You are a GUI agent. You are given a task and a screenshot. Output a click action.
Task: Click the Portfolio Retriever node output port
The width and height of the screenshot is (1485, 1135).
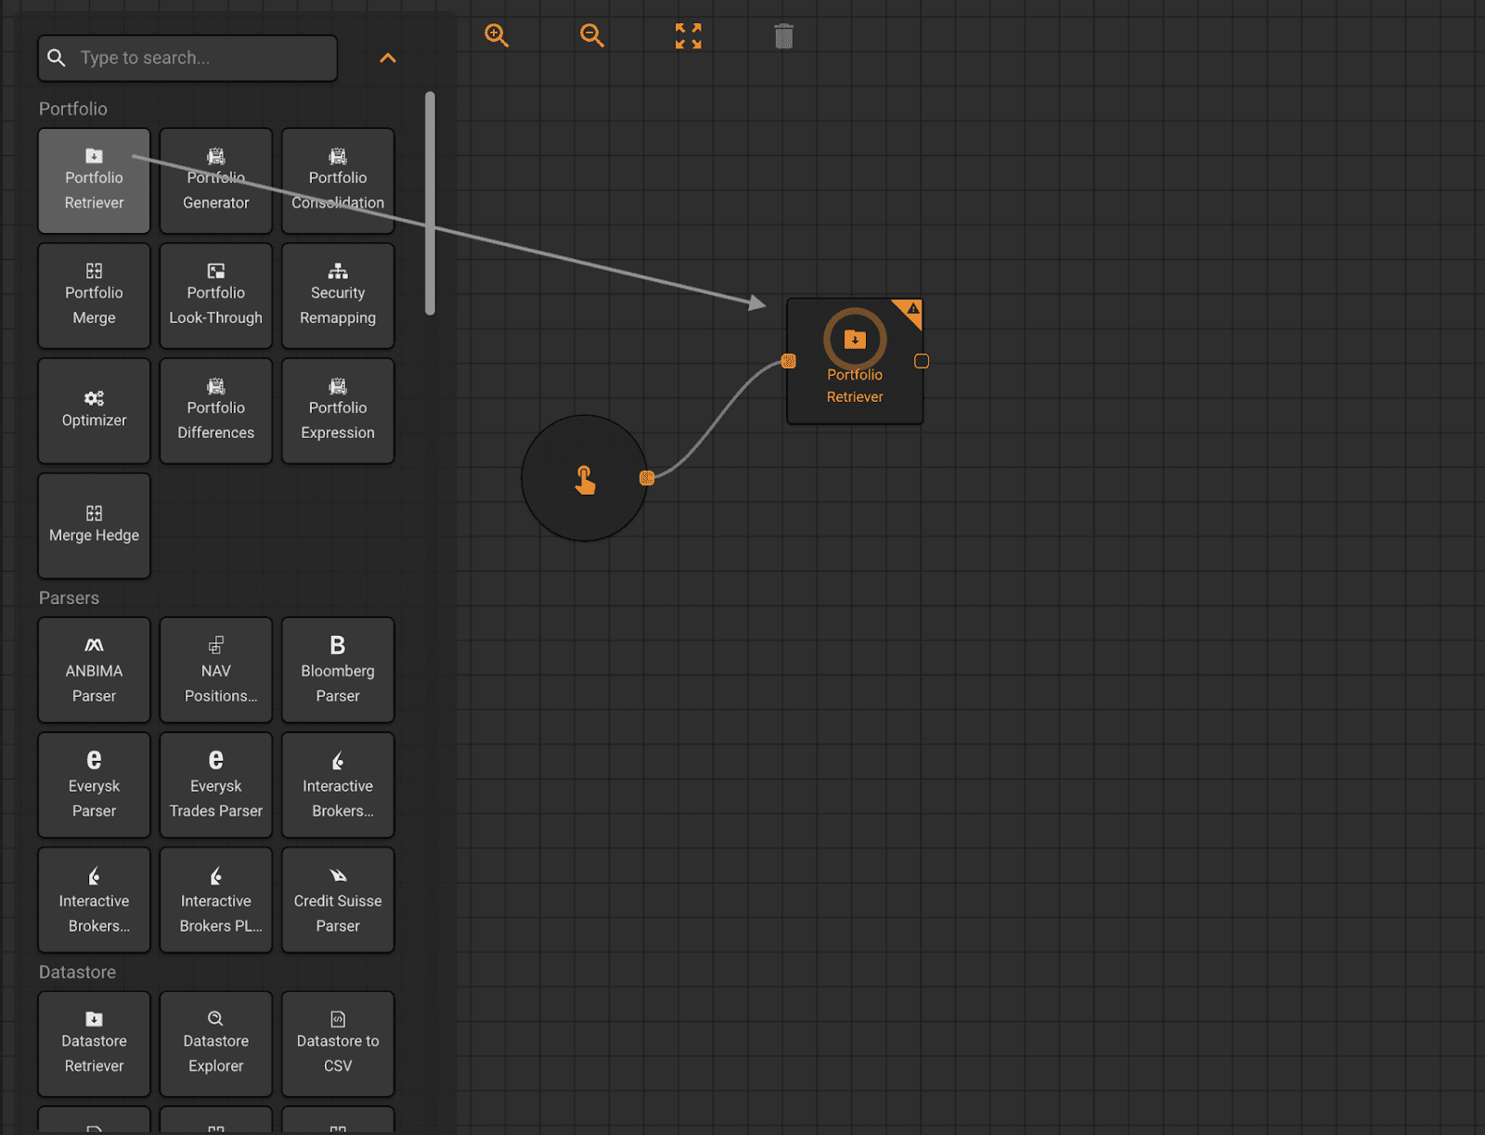pos(922,361)
